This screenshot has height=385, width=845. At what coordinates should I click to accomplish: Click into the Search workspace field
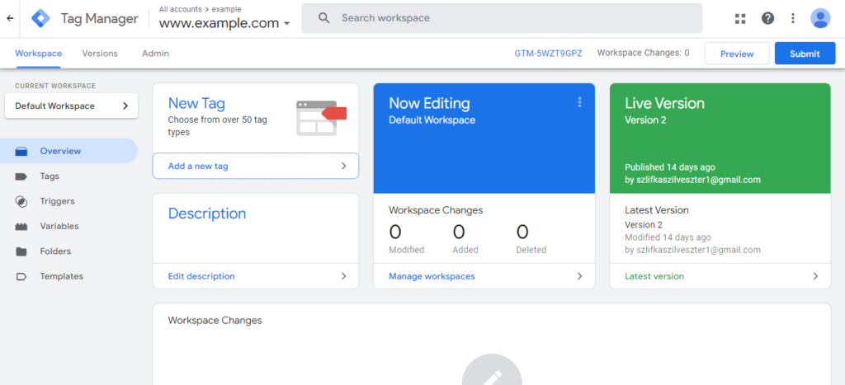512,18
